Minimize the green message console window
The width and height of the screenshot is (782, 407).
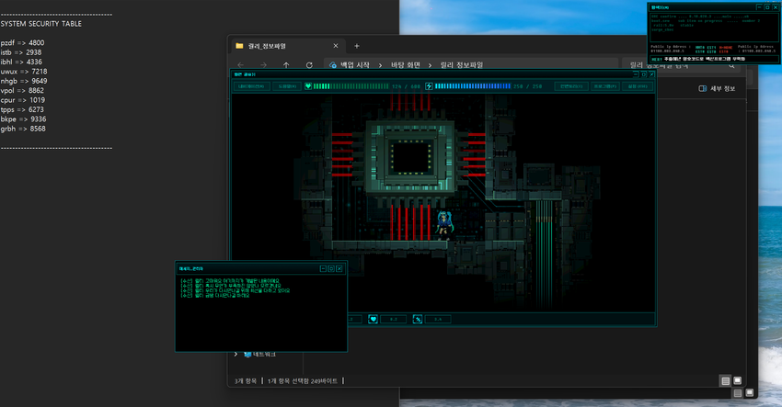pos(323,268)
